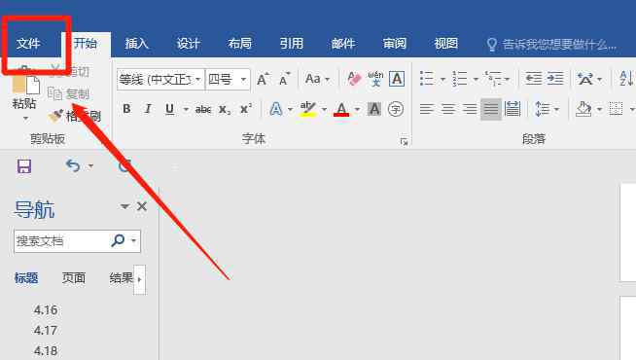
Task: Click the Clear All Formatting eraser icon
Action: [354, 79]
